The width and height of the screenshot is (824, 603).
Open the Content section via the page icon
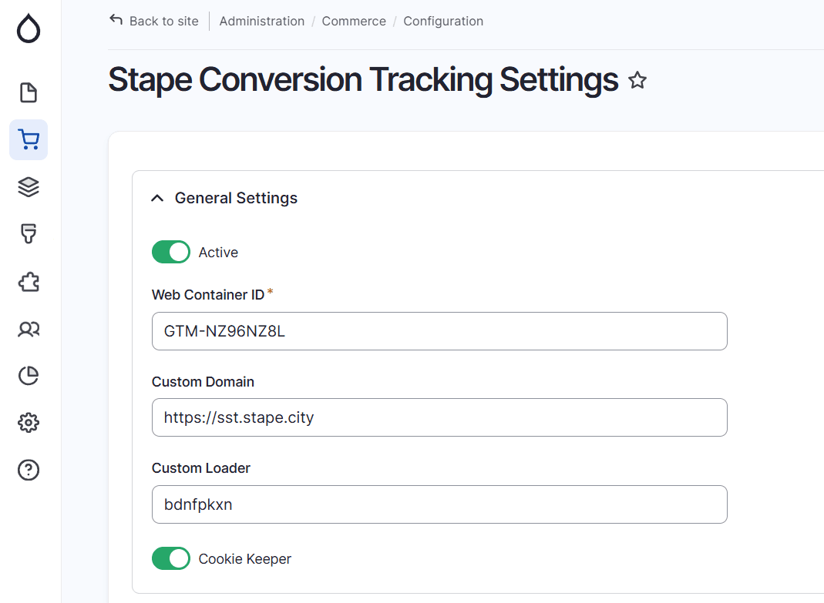pyautogui.click(x=28, y=92)
